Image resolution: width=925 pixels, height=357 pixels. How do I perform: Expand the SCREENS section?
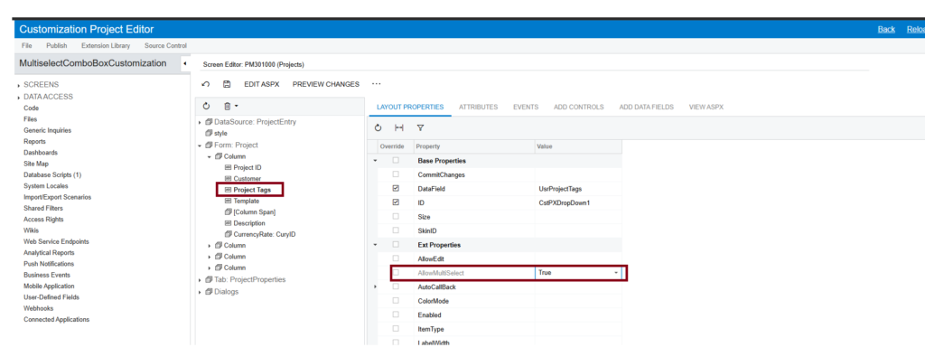click(x=20, y=86)
